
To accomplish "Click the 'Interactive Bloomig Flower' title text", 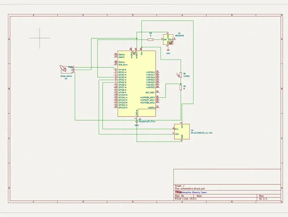I will (194, 192).
